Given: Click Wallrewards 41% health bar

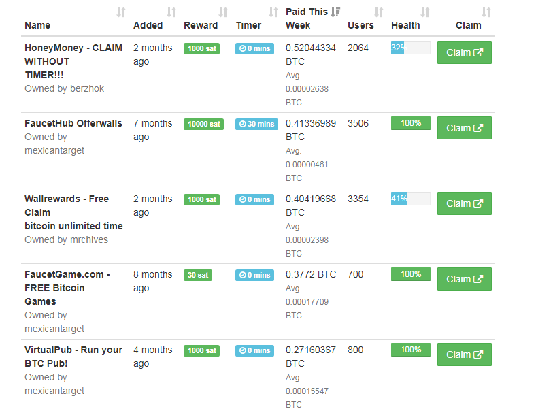Looking at the screenshot, I should coord(410,199).
